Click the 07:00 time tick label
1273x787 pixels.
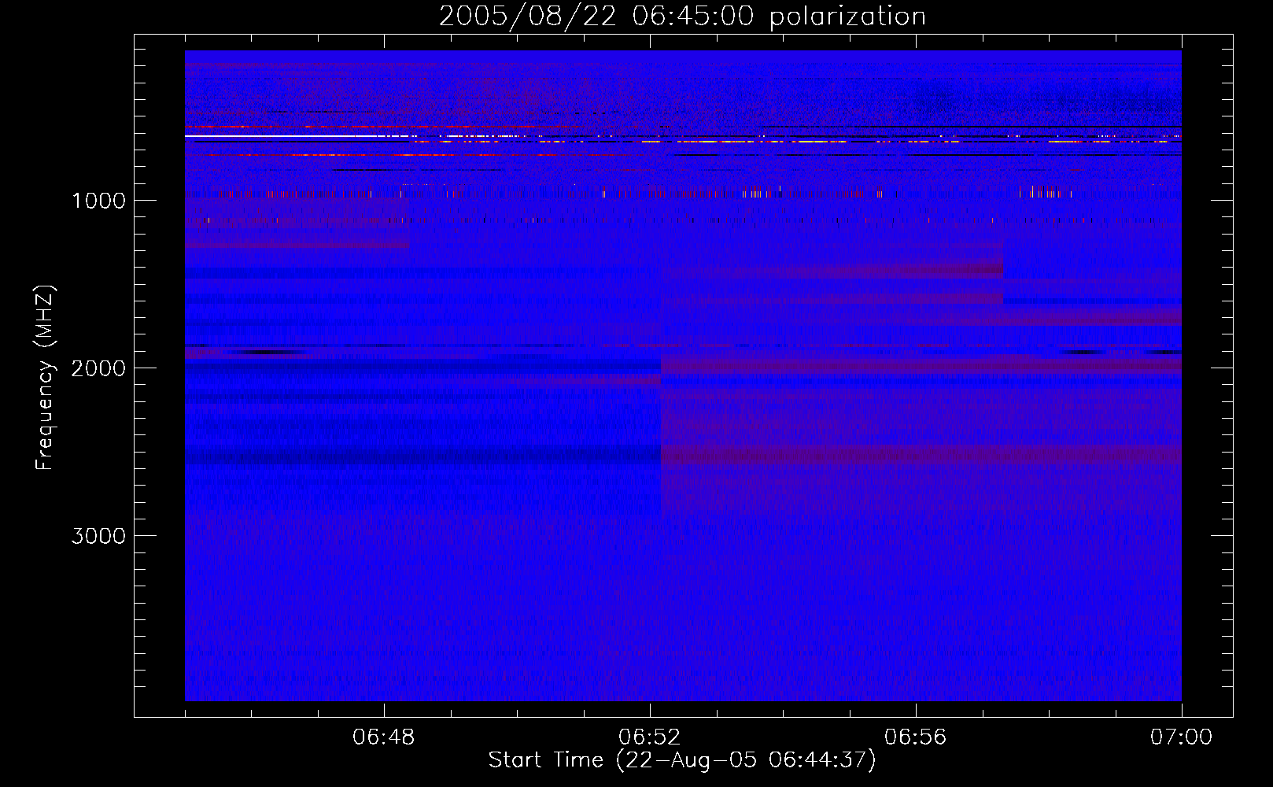tap(1181, 737)
